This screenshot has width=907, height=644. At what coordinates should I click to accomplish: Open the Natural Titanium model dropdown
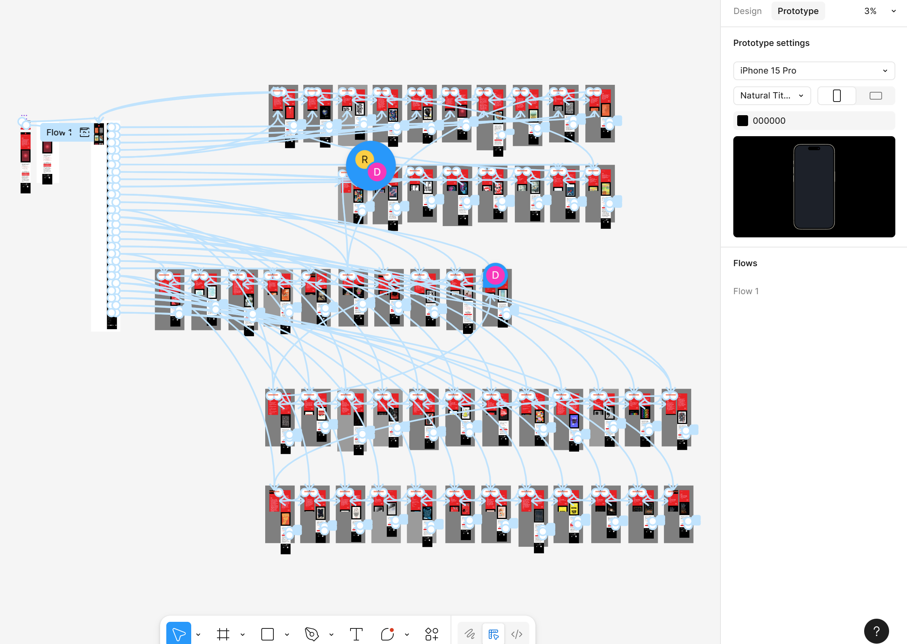coord(772,96)
